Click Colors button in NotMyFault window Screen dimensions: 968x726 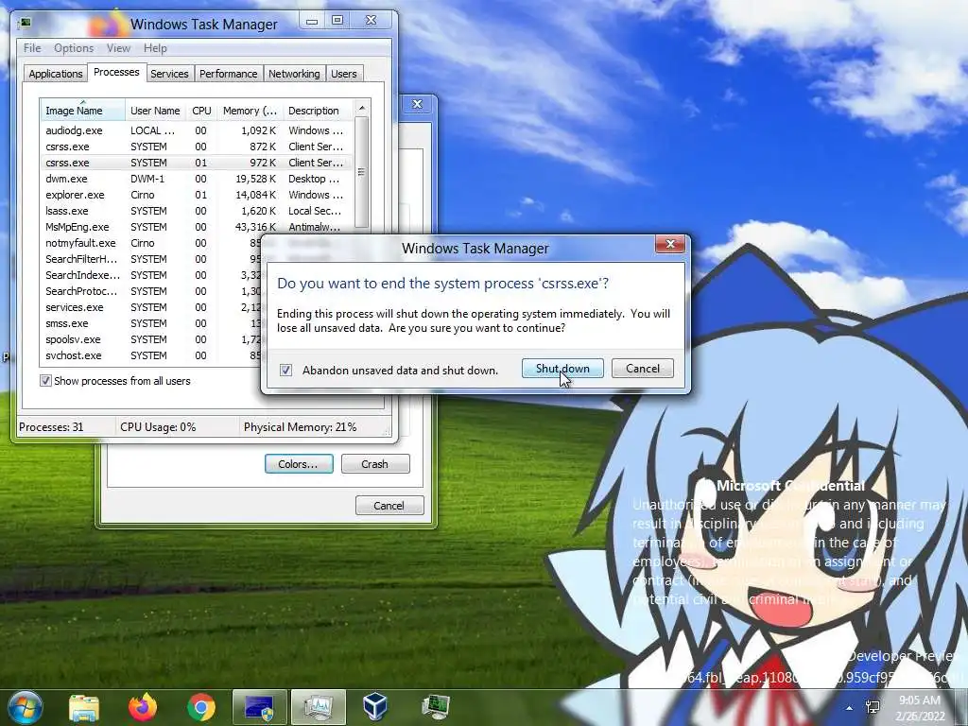tap(299, 464)
